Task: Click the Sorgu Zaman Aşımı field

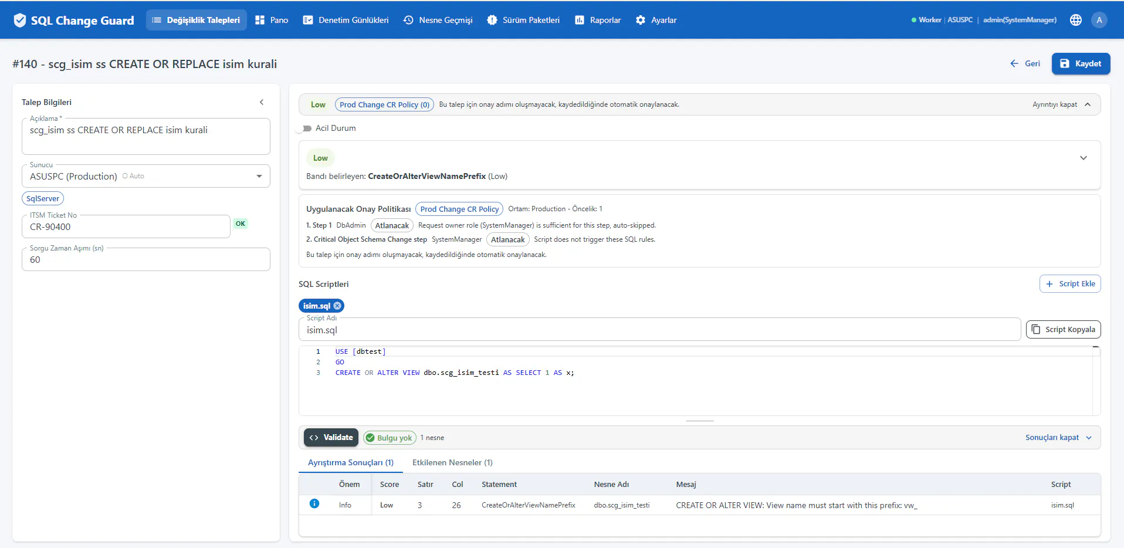Action: point(146,259)
